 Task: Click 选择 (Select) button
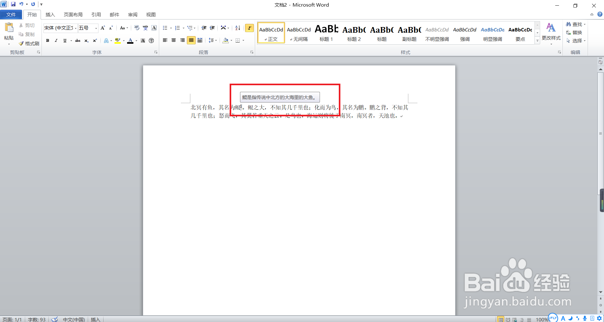tap(575, 41)
